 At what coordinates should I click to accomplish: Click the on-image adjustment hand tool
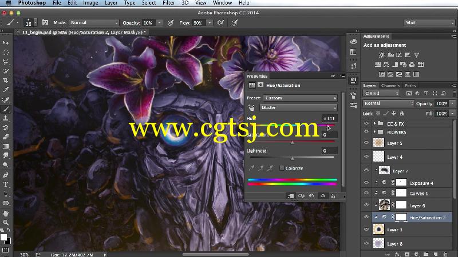pyautogui.click(x=251, y=108)
